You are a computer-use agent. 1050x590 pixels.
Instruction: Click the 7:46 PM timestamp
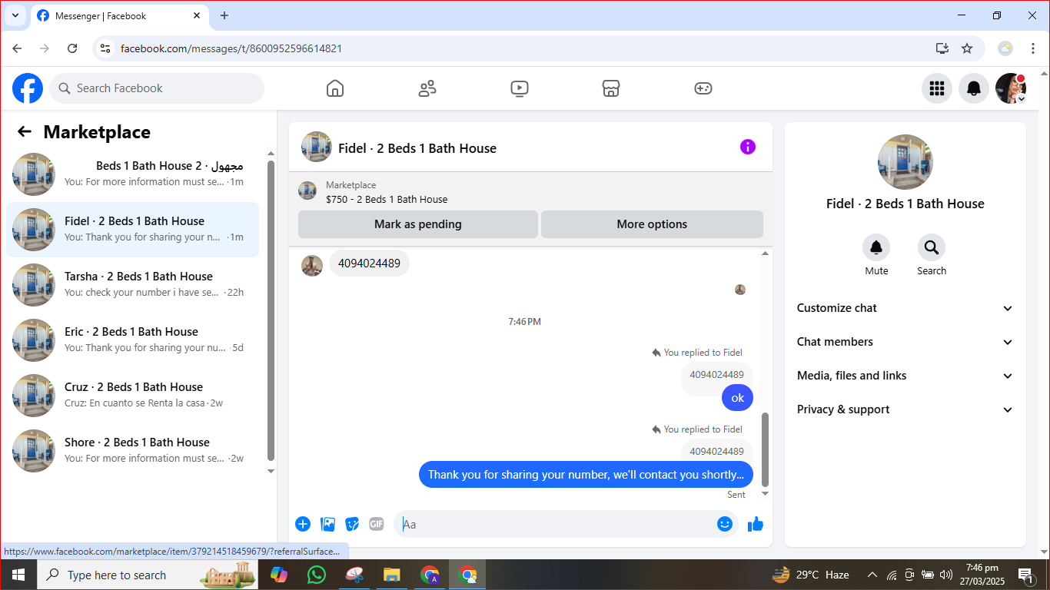[524, 322]
